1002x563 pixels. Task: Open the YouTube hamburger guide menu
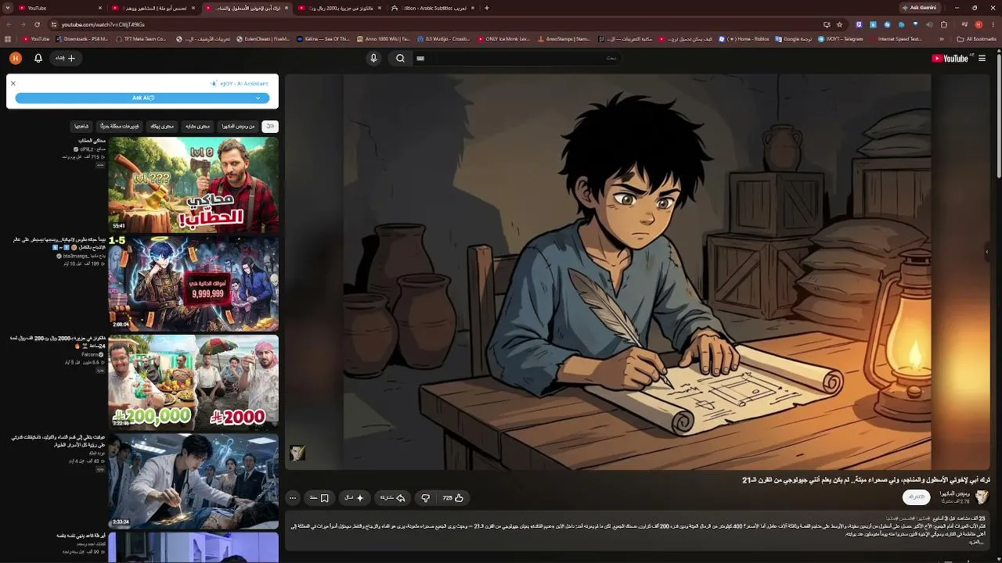pyautogui.click(x=982, y=58)
